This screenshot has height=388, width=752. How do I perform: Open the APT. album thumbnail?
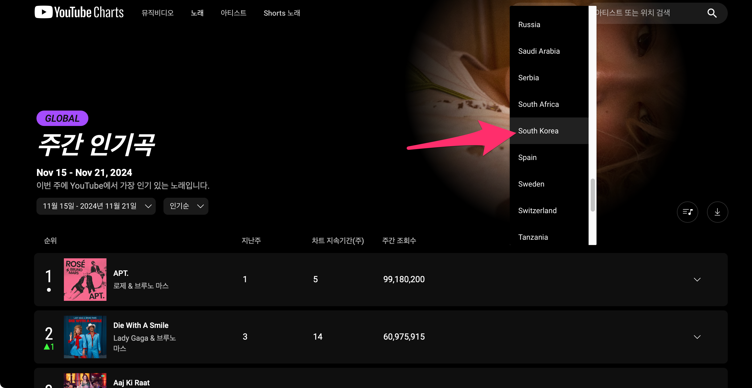[85, 279]
